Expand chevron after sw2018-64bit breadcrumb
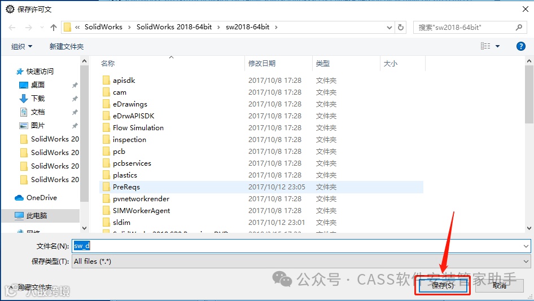Screen dimensions: 534x301 point(276,28)
